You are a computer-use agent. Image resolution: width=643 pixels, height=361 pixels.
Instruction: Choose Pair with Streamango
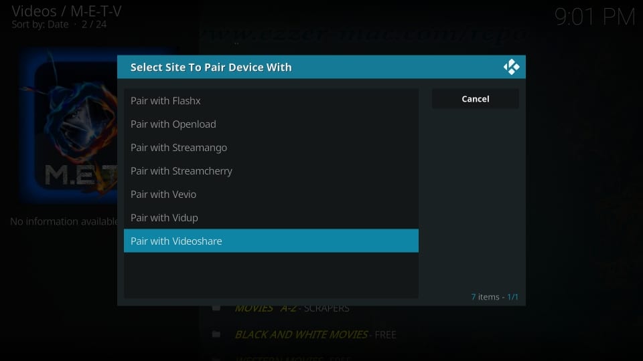point(271,147)
